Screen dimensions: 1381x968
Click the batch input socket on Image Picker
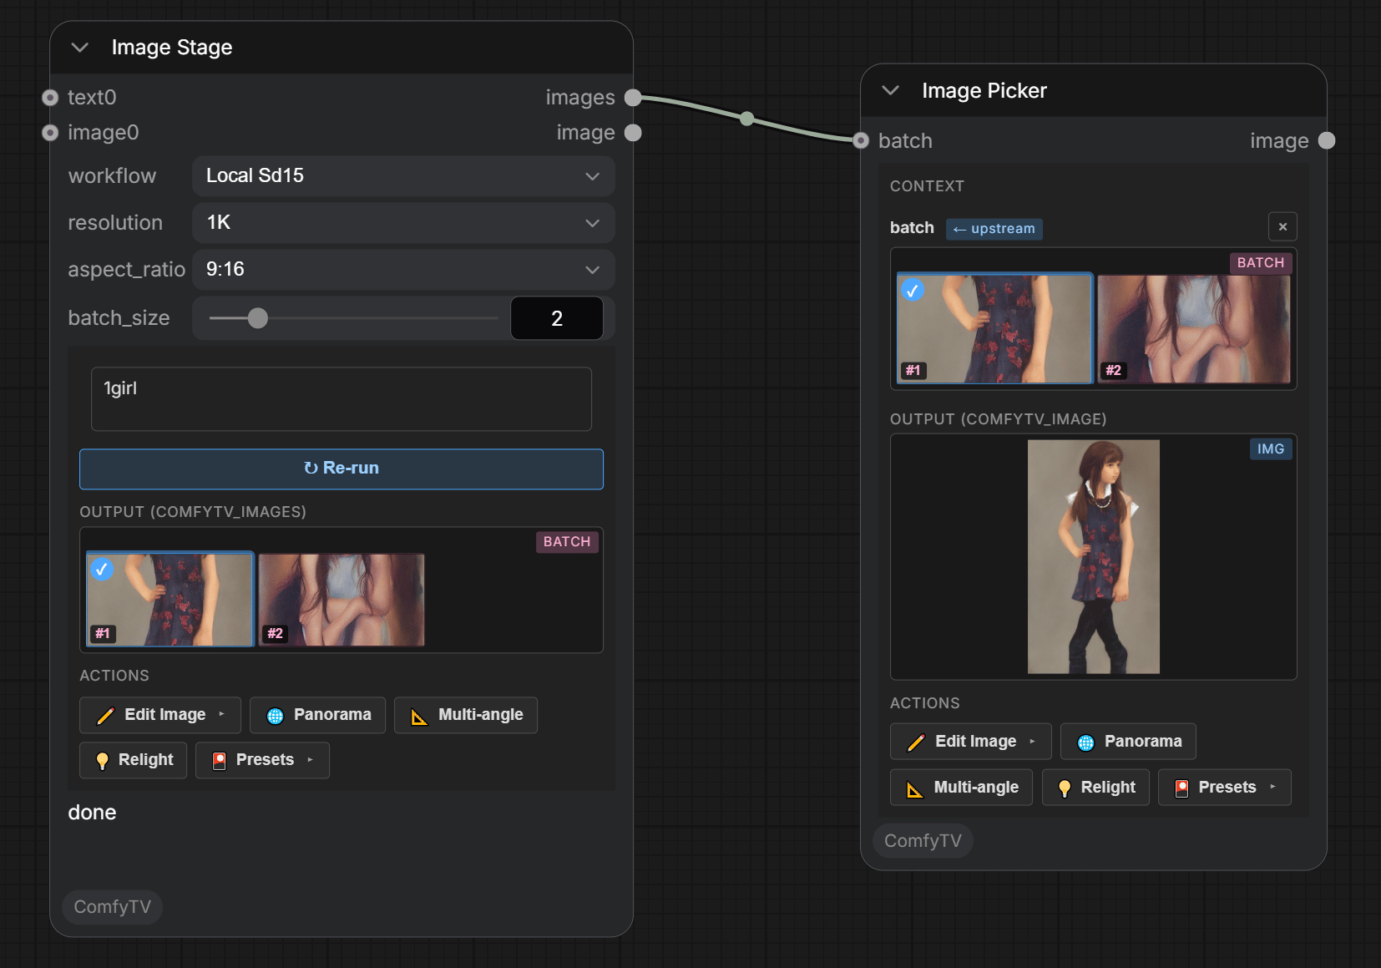(x=861, y=141)
